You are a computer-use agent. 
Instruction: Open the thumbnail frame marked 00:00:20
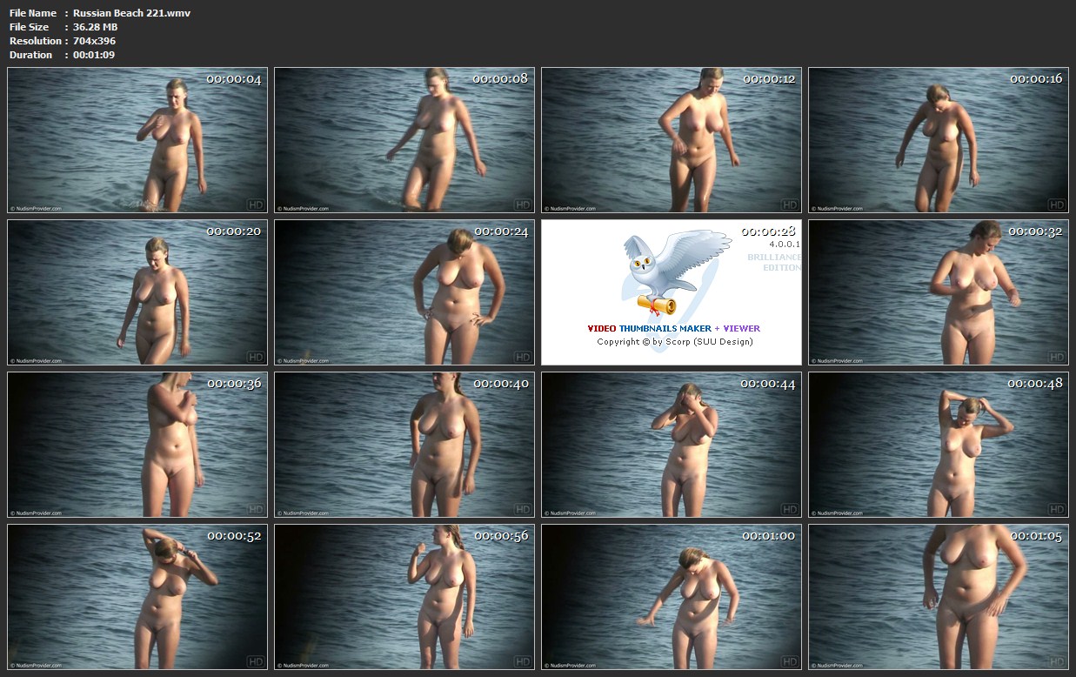(x=137, y=292)
